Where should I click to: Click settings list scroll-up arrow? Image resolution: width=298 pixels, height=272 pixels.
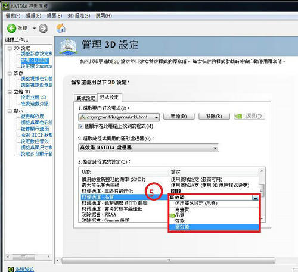[x=262, y=171]
